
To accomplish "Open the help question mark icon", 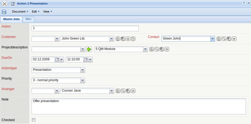I will click(244, 3).
